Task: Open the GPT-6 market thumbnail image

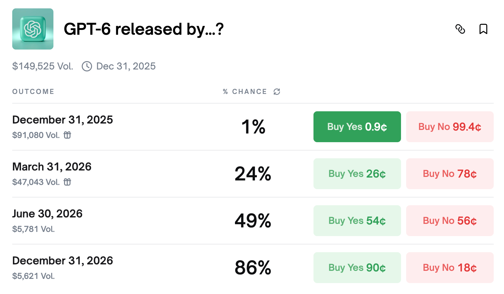Action: tap(33, 29)
